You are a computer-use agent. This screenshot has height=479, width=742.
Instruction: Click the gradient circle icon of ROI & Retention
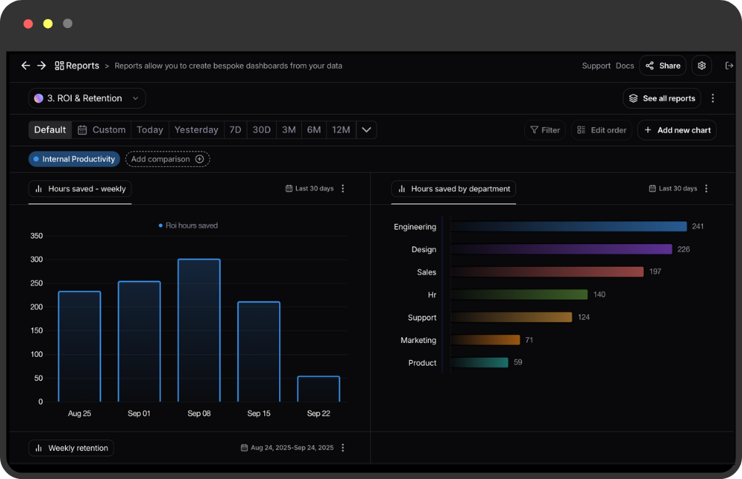38,98
